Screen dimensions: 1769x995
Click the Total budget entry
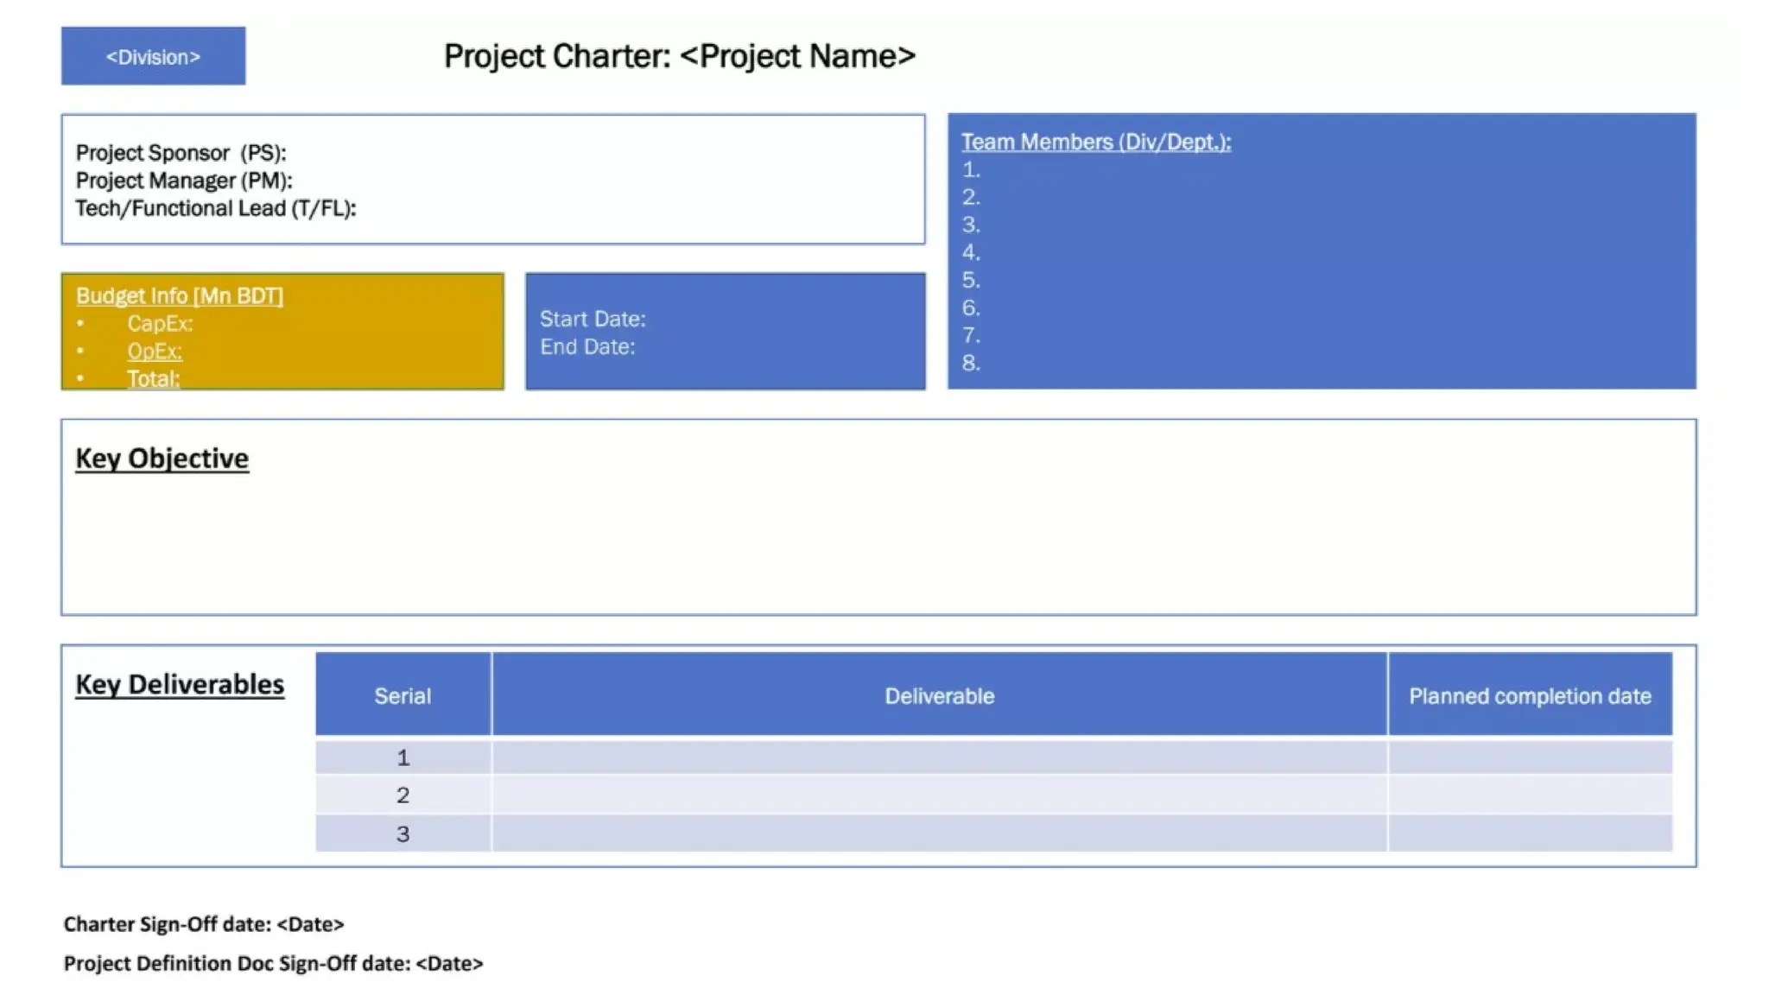point(153,378)
